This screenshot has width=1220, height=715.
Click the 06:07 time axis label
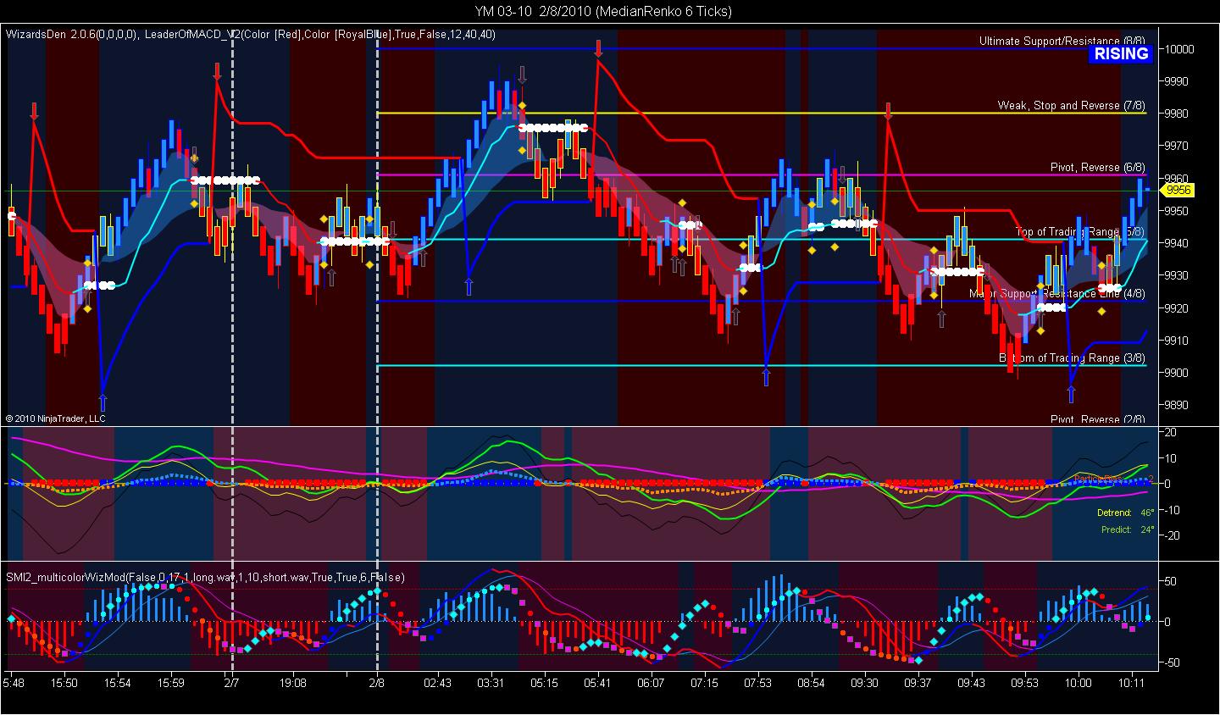click(651, 682)
